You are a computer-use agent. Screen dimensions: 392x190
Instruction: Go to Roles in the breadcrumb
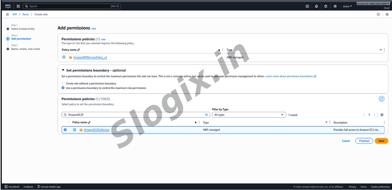point(26,14)
